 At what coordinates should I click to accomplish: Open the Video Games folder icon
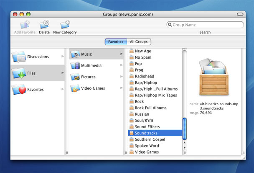[75, 88]
